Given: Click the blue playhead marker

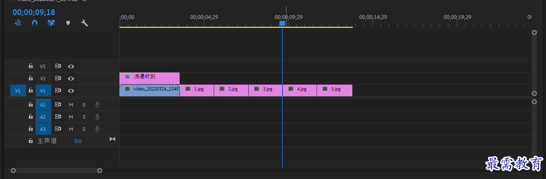Looking at the screenshot, I should [x=283, y=23].
